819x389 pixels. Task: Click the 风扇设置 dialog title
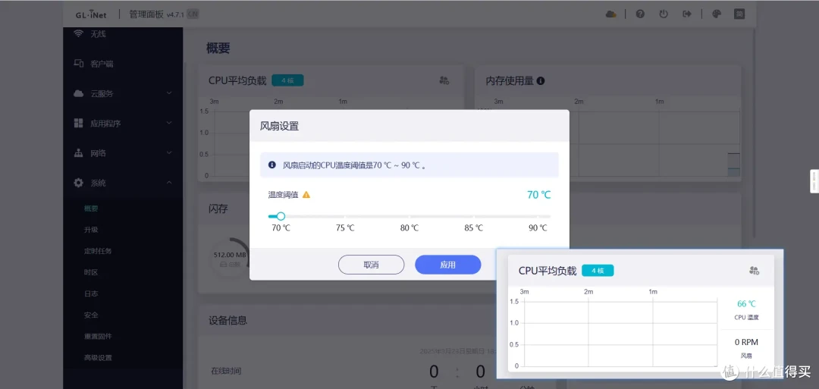click(x=279, y=126)
